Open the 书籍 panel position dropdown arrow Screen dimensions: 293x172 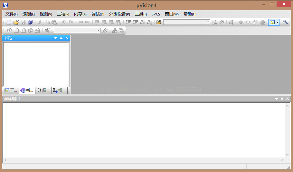(x=56, y=38)
